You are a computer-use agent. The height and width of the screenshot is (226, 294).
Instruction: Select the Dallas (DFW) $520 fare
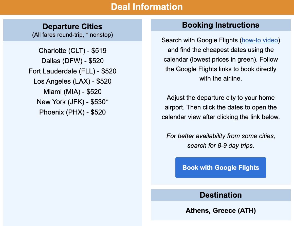click(72, 61)
